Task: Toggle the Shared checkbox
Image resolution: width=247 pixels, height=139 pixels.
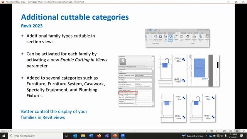Action: coord(136,102)
